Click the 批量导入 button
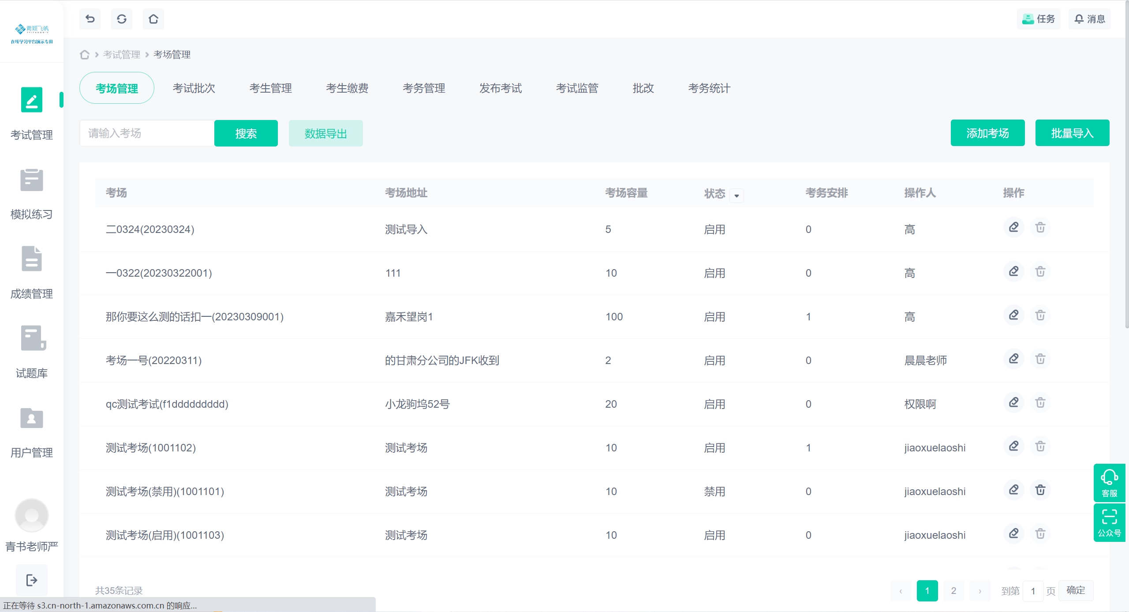The width and height of the screenshot is (1129, 612). pyautogui.click(x=1073, y=133)
